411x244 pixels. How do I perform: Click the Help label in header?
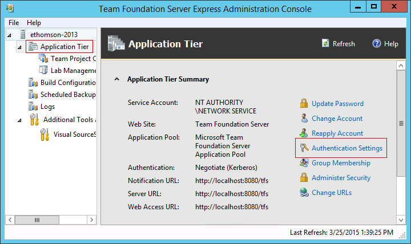[x=391, y=44]
